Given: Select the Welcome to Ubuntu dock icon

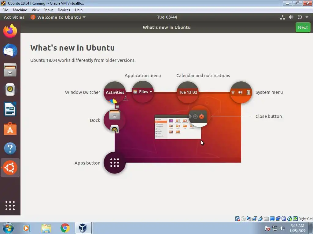Looking at the screenshot, I should click(10, 168).
